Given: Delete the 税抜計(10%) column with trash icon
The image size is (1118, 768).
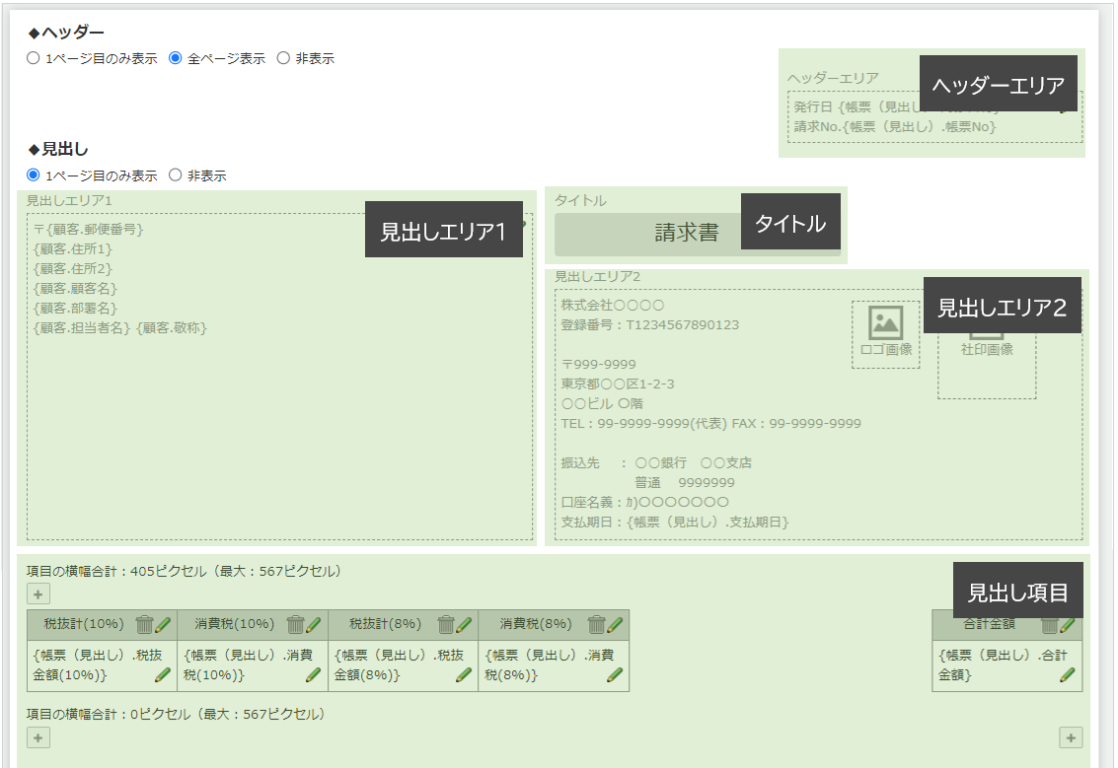Looking at the screenshot, I should pyautogui.click(x=146, y=623).
